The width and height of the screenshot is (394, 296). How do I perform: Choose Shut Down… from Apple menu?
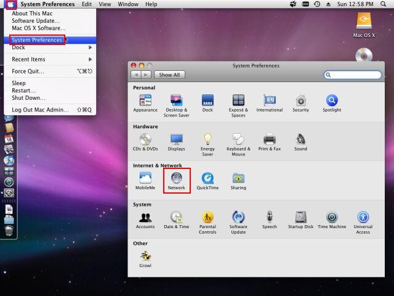50,98
